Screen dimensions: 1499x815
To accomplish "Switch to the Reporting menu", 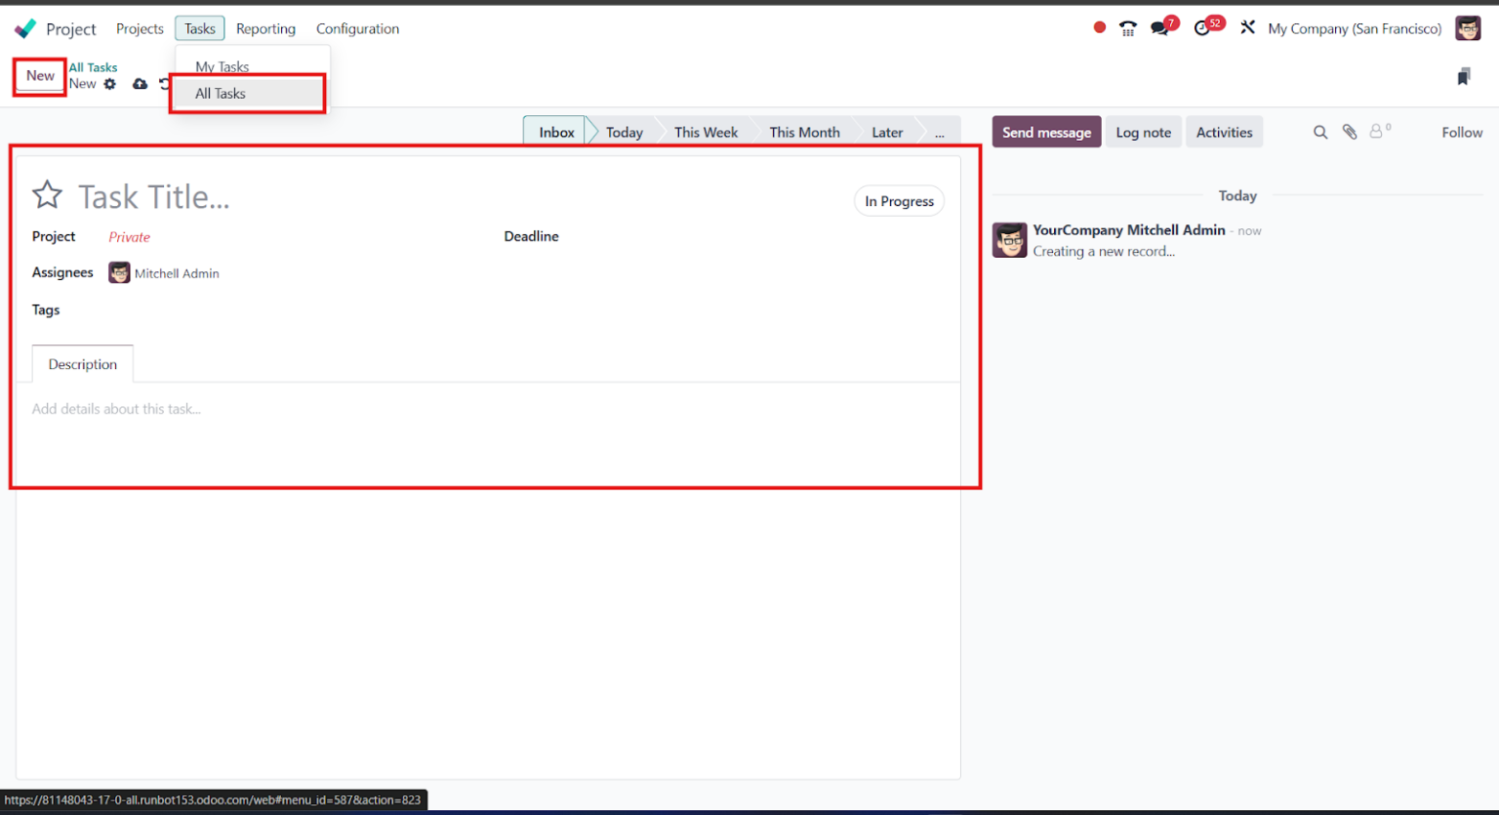I will click(265, 28).
